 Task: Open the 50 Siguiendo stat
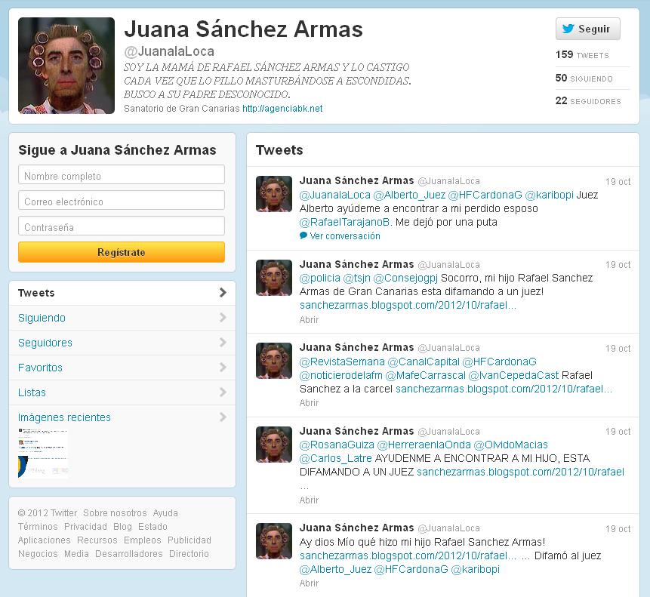(584, 78)
